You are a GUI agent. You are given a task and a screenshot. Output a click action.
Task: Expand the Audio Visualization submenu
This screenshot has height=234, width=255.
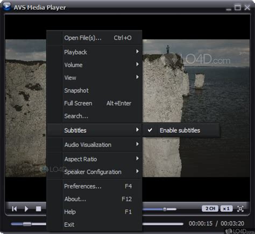coord(95,144)
